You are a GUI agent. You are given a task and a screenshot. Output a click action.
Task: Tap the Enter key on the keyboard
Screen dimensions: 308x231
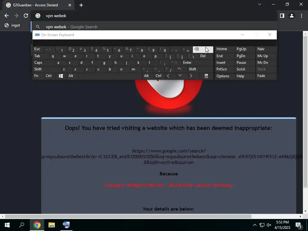point(197,63)
